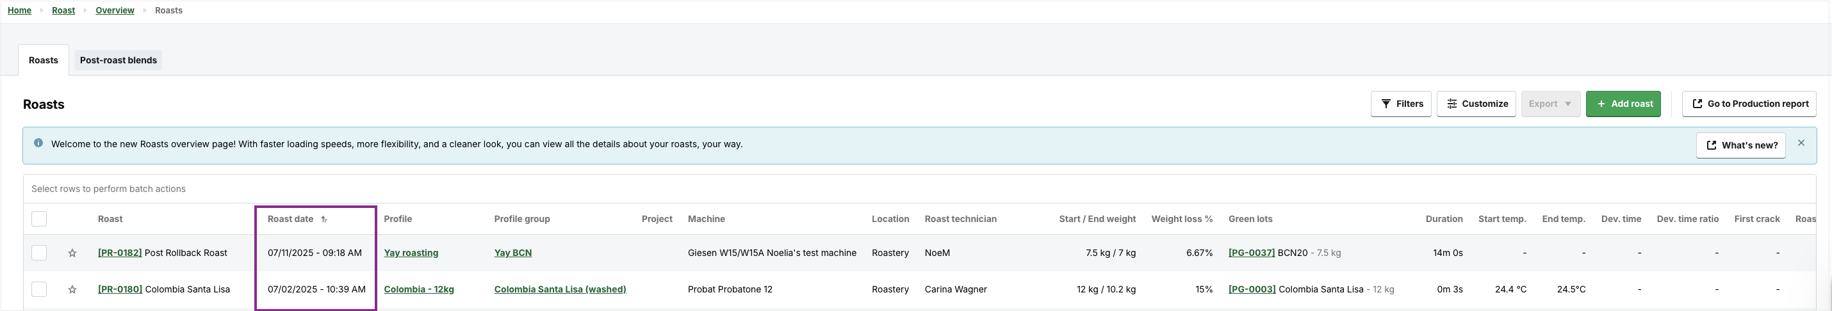Open Colombia Santa Lisa (washed) profile group
Image resolution: width=1832 pixels, height=311 pixels.
click(x=560, y=290)
